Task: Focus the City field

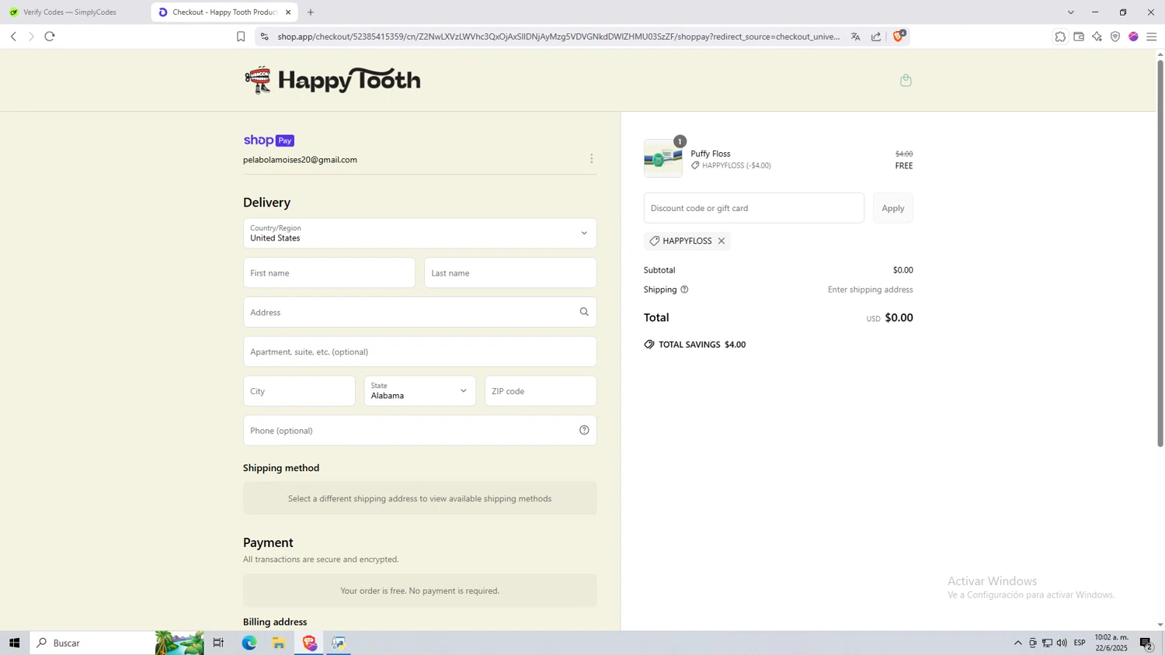Action: point(299,390)
